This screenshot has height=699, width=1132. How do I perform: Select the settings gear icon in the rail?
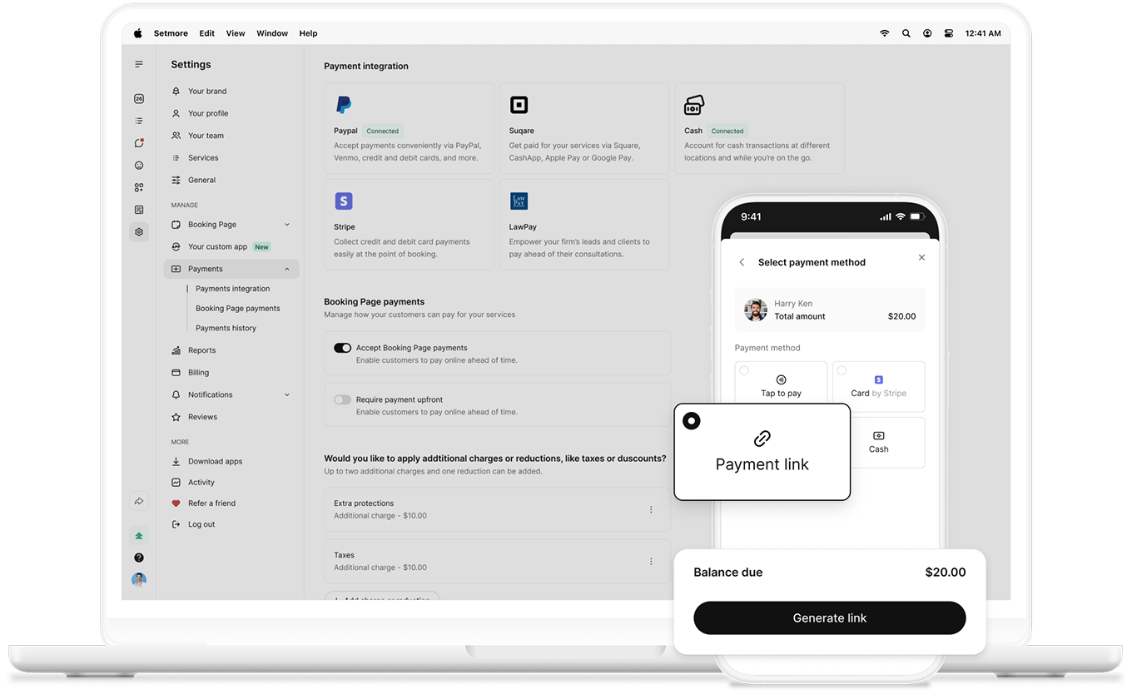point(139,232)
